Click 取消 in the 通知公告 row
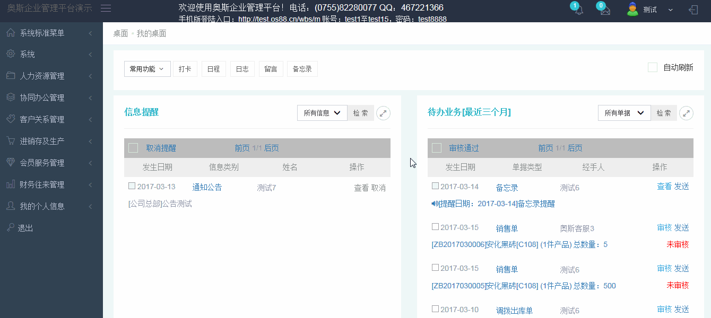 click(378, 188)
